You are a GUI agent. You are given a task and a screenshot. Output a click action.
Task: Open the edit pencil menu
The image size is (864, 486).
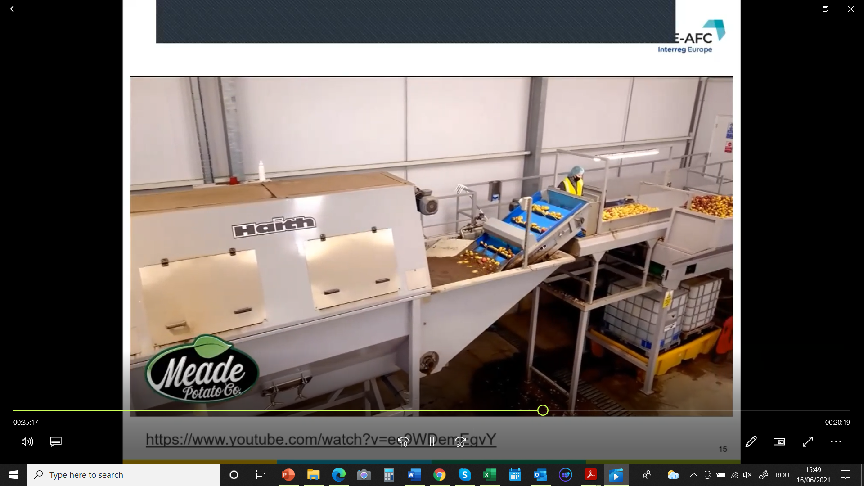751,442
